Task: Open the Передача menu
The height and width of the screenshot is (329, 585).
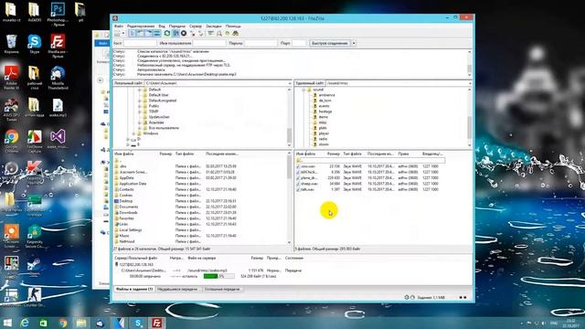Action: (x=176, y=27)
